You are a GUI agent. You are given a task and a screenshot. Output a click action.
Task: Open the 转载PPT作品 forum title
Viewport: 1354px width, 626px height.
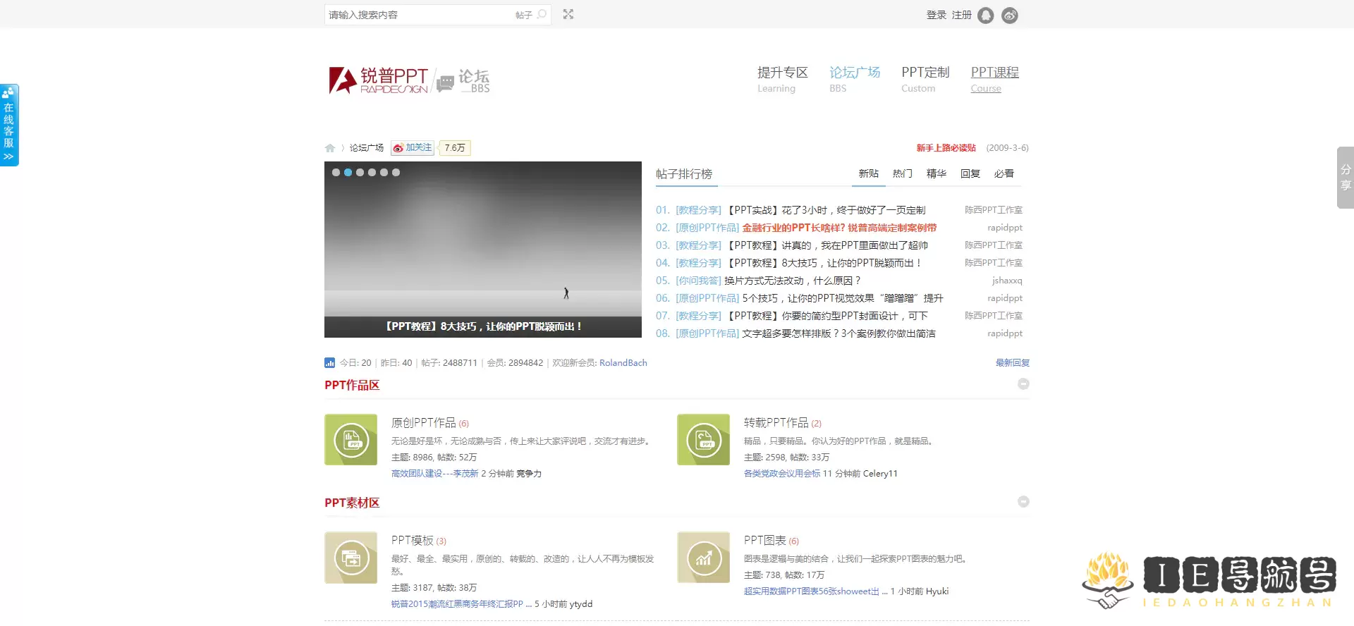click(776, 423)
